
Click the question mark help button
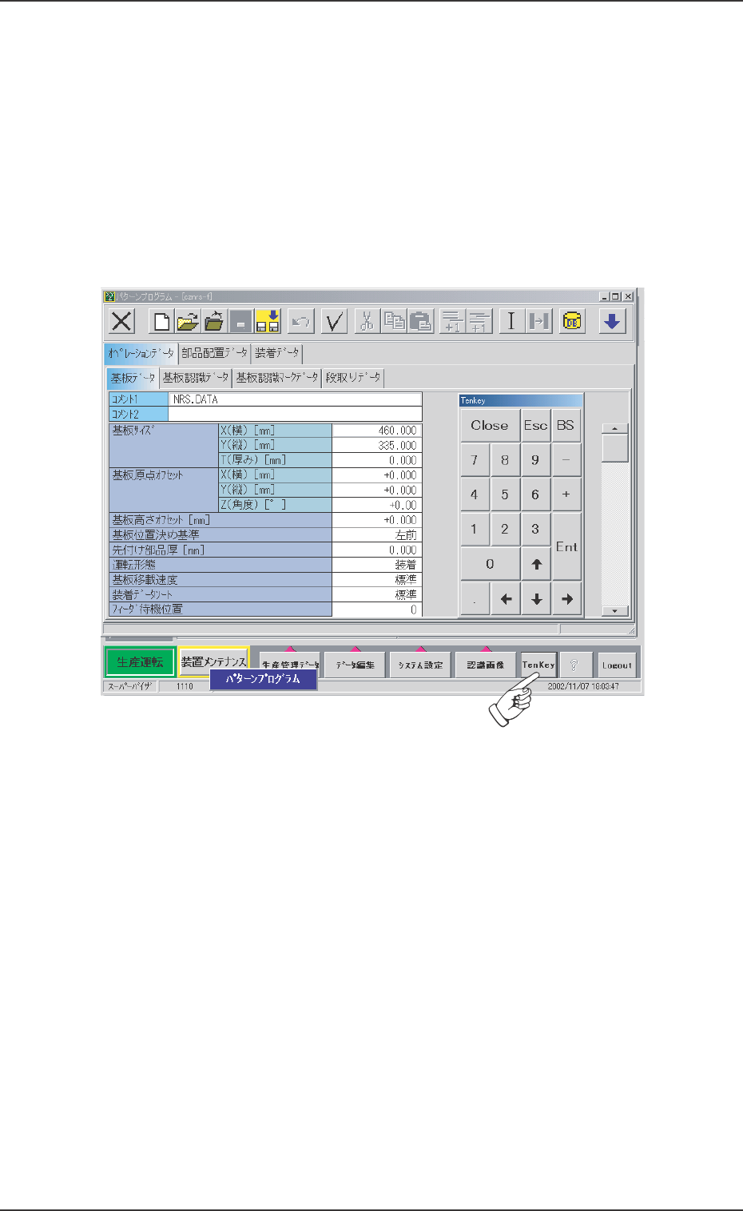(x=574, y=665)
